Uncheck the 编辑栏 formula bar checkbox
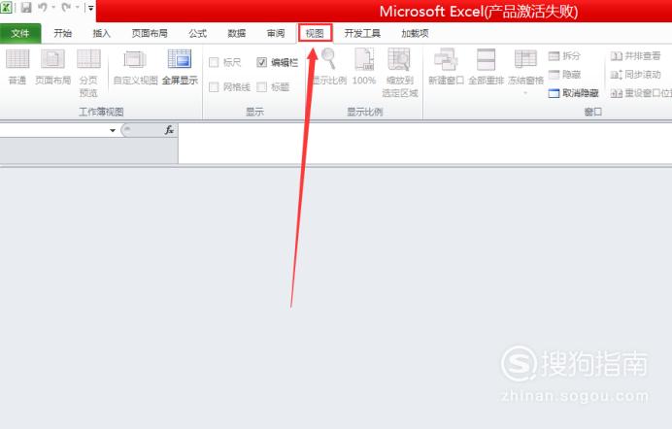This screenshot has height=429, width=672. click(262, 62)
